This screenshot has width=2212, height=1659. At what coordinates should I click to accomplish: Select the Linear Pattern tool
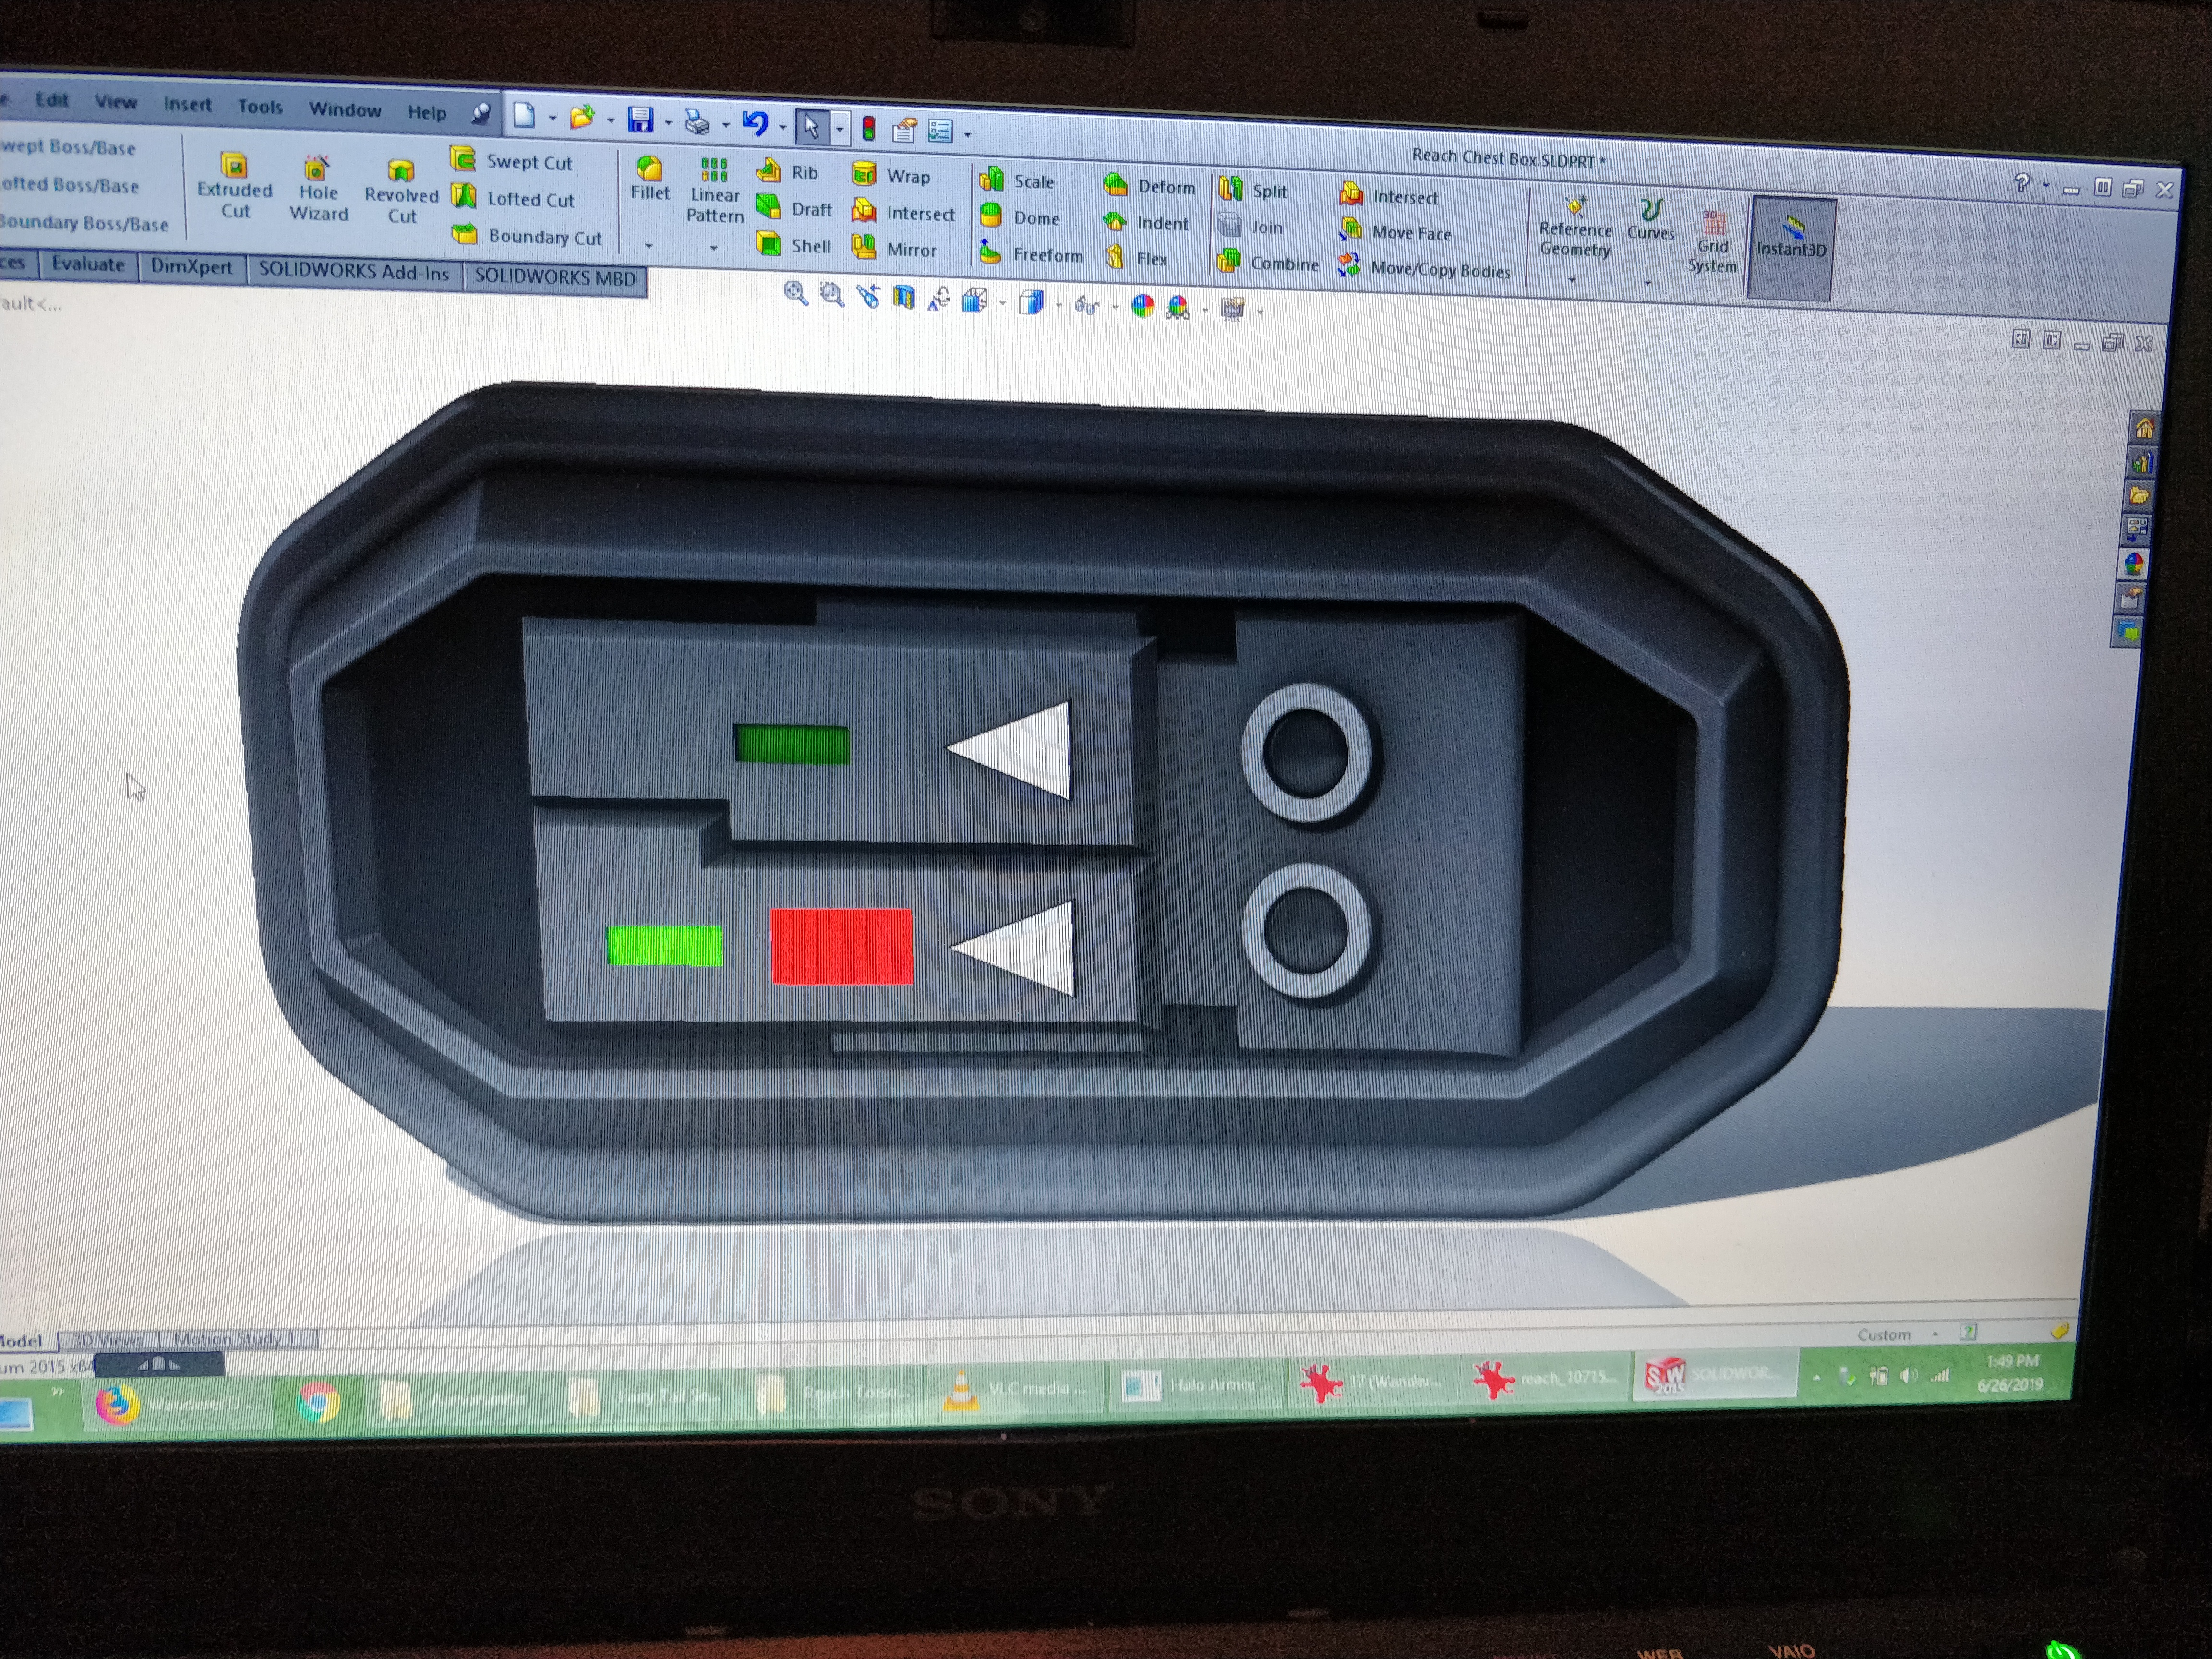714,191
